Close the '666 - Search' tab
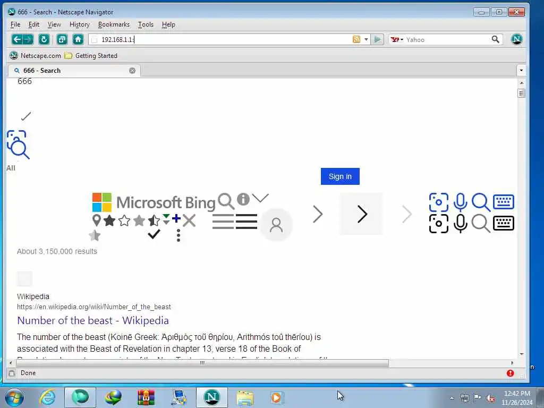544x408 pixels. click(x=132, y=71)
